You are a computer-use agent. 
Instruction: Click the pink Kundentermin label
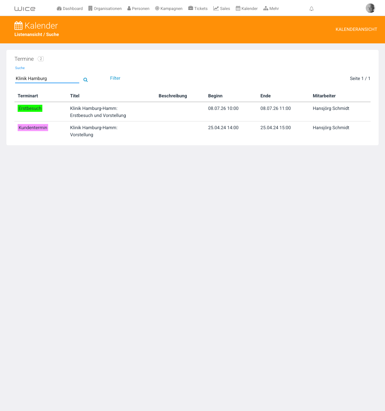pyautogui.click(x=33, y=128)
